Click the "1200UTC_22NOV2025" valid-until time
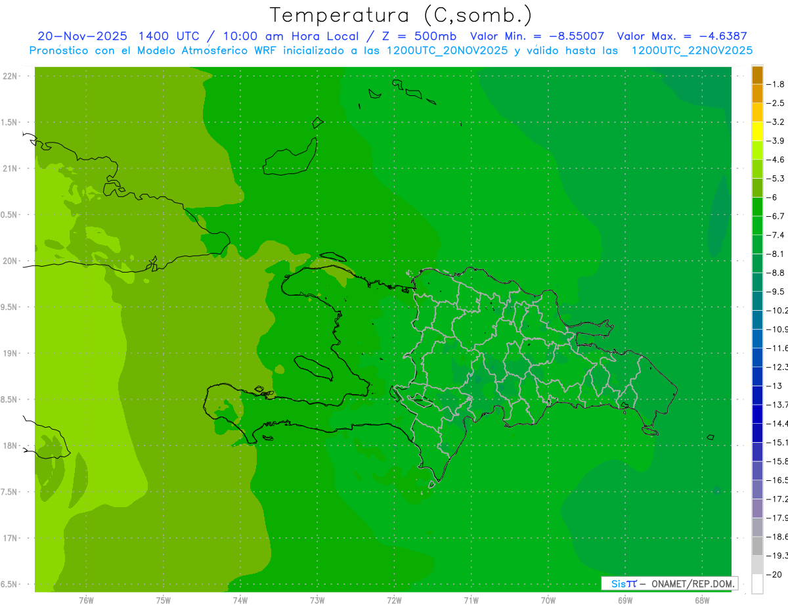The width and height of the screenshot is (788, 609). tap(691, 51)
